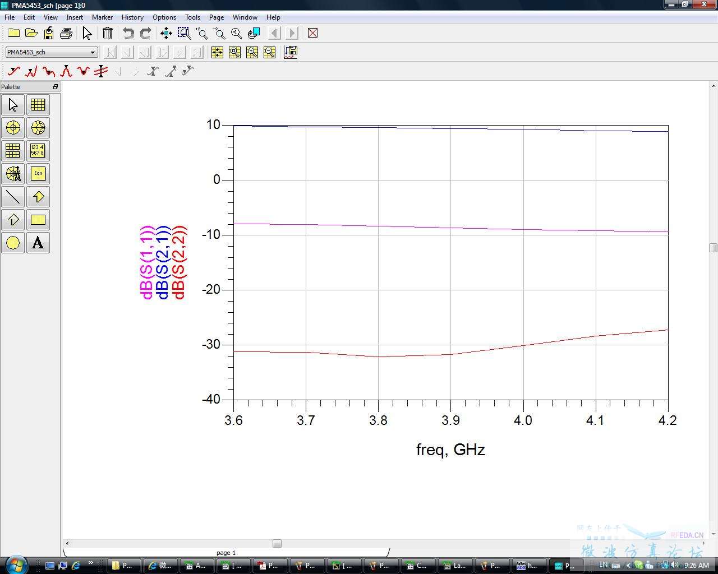718x574 pixels.
Task: Select the yellow rectangle drawing tool
Action: 38,220
